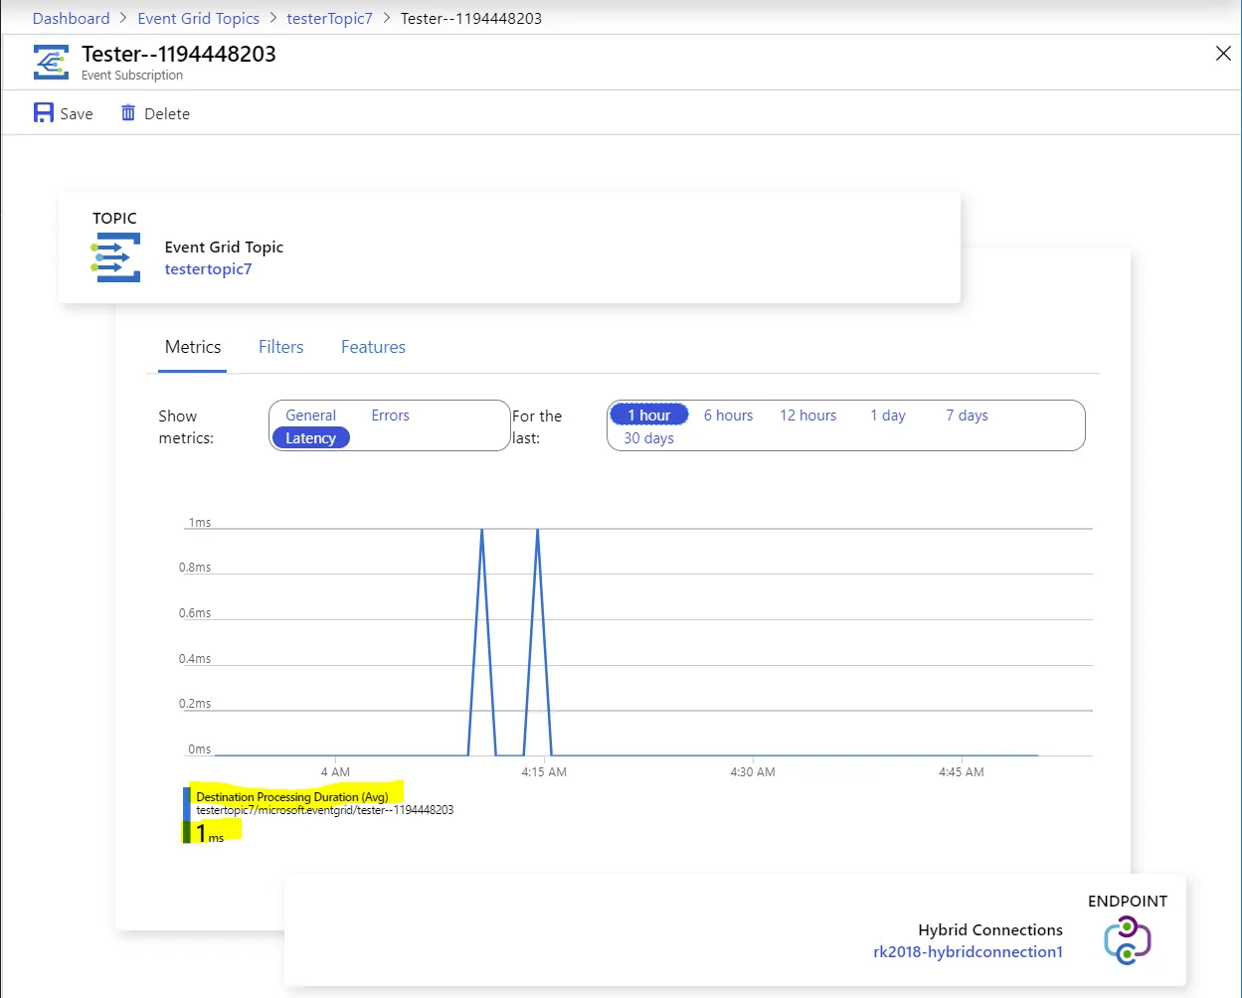1242x998 pixels.
Task: Click the Destination Processing Duration (Avg) legend
Action: [x=291, y=797]
